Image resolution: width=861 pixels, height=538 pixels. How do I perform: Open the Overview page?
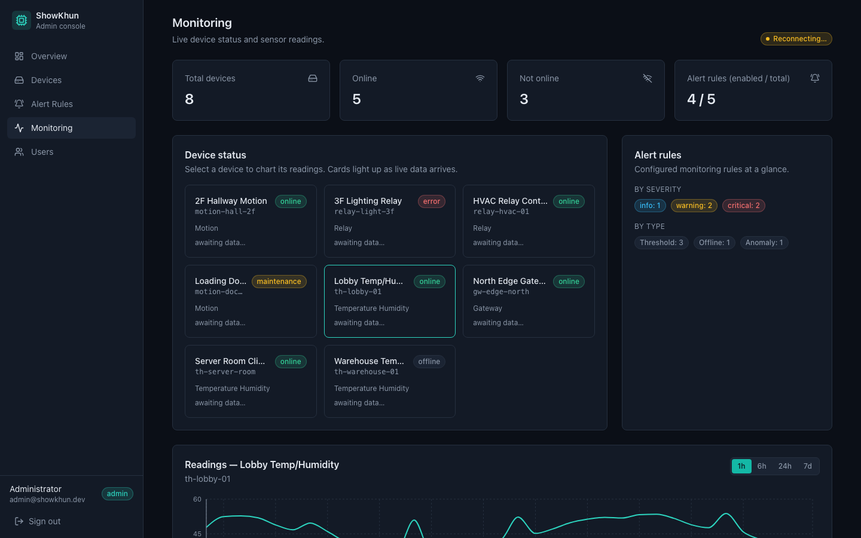click(x=71, y=56)
